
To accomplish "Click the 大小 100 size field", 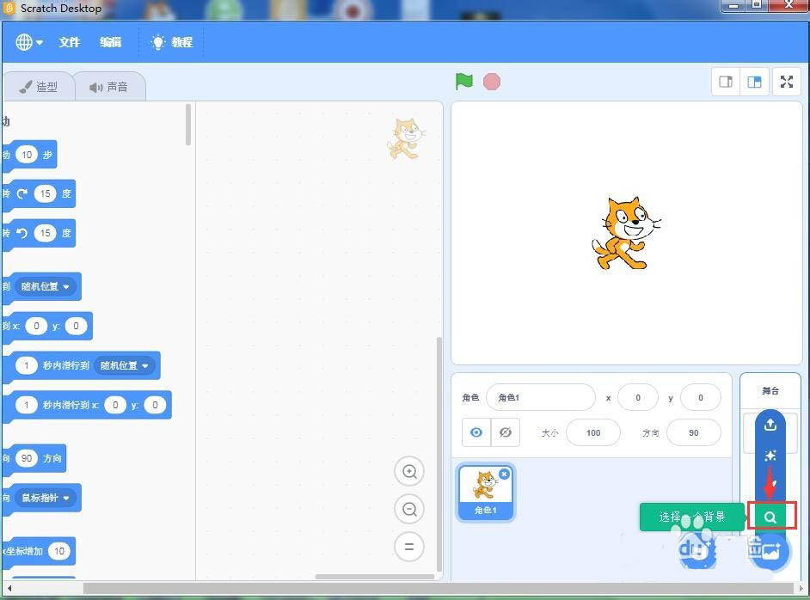I will pyautogui.click(x=592, y=432).
